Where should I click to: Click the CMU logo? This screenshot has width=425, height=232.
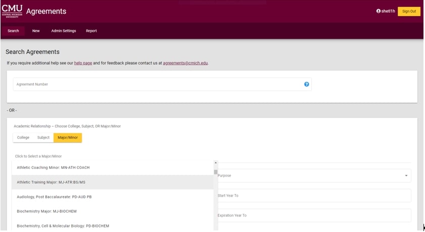click(12, 11)
